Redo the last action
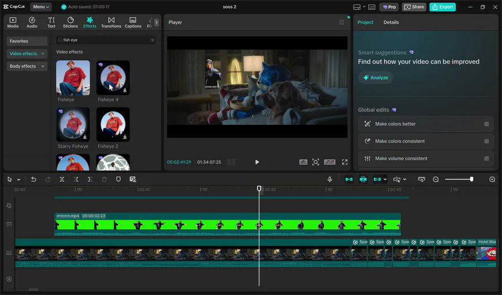The image size is (502, 295). pos(48,179)
